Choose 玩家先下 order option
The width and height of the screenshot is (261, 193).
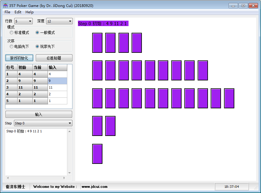click(x=45, y=46)
